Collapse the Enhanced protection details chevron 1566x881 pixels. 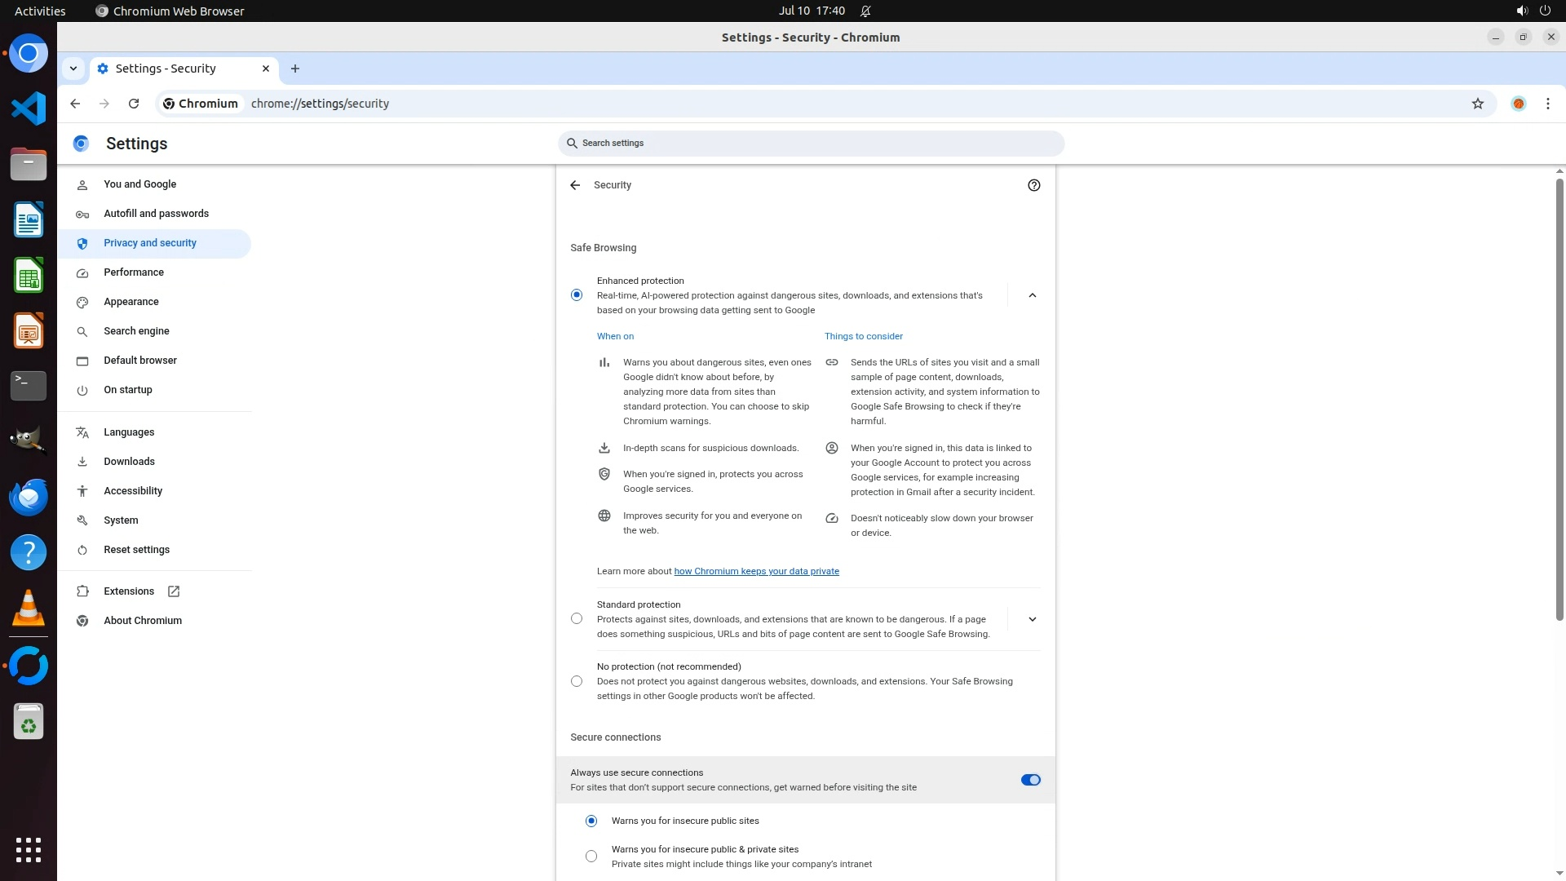coord(1032,295)
